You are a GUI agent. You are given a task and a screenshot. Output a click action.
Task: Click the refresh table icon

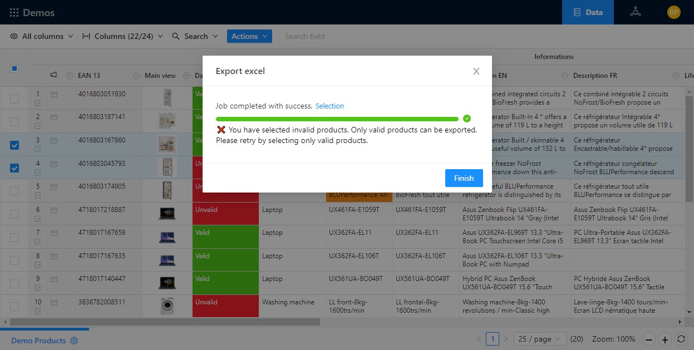pos(681,339)
